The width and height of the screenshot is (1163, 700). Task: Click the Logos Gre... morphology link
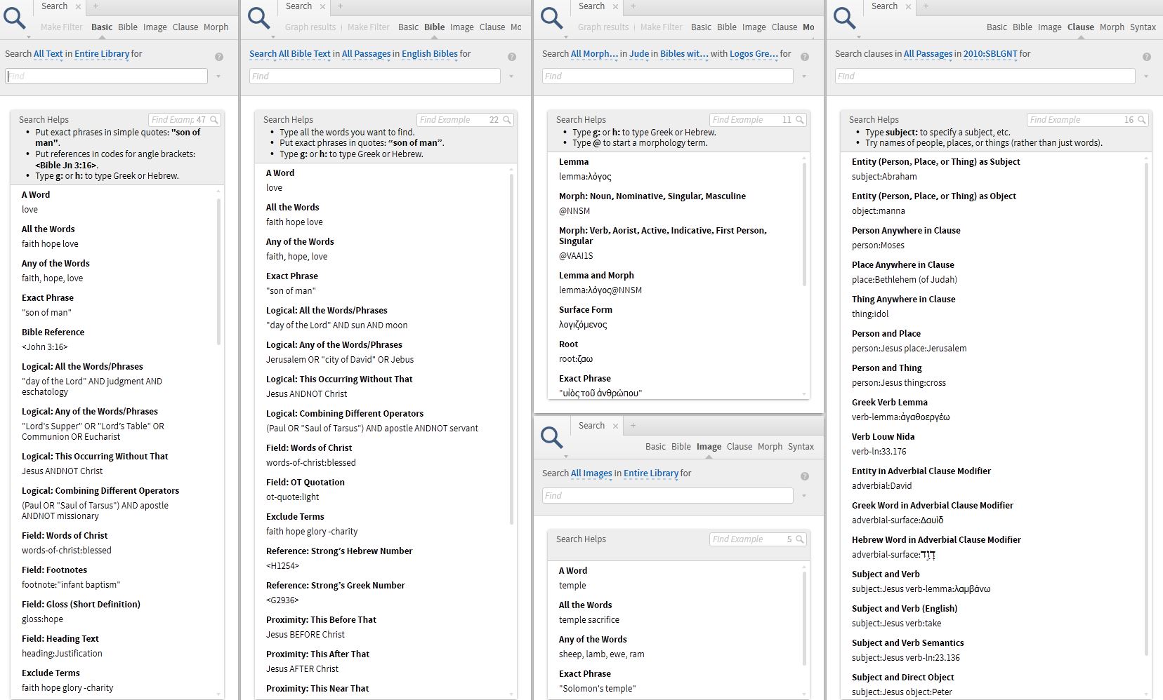tap(754, 54)
